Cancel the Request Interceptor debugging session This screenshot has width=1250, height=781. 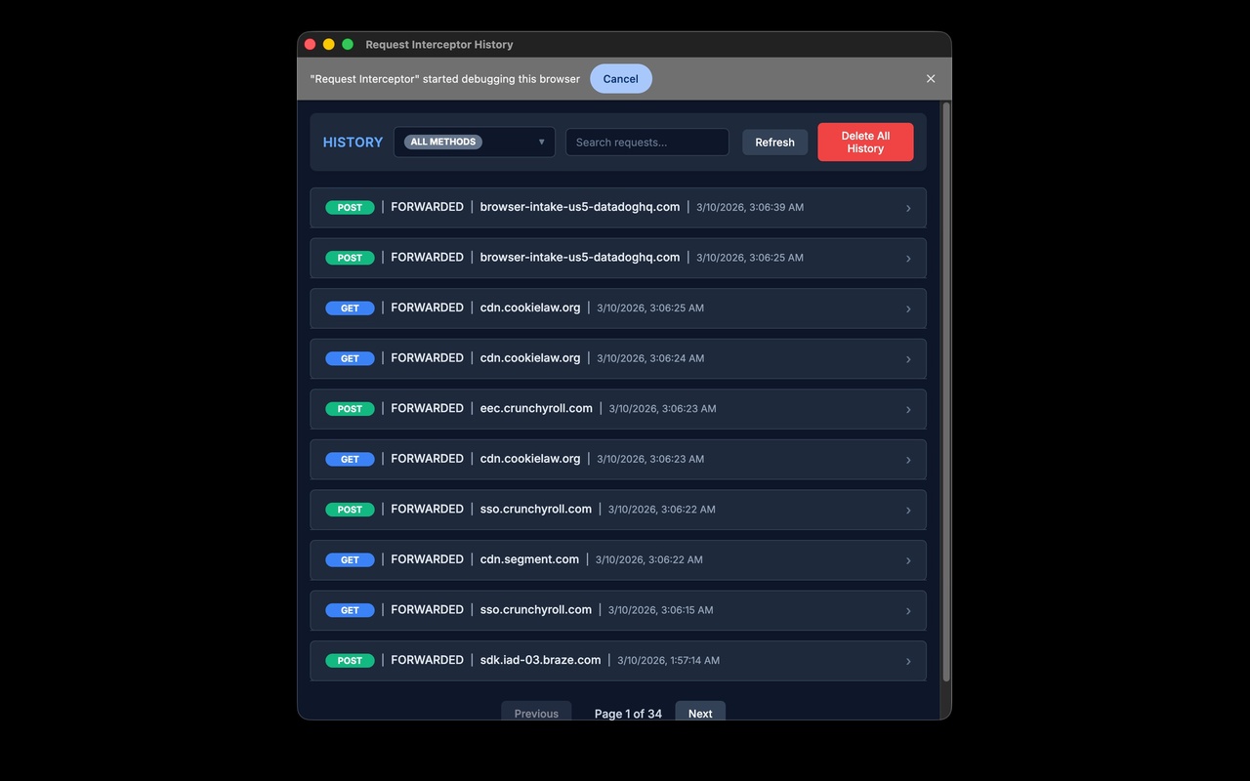[x=621, y=78]
